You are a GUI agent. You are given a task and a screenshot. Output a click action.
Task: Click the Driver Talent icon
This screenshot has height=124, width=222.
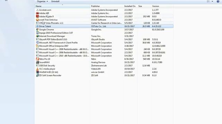37,26
